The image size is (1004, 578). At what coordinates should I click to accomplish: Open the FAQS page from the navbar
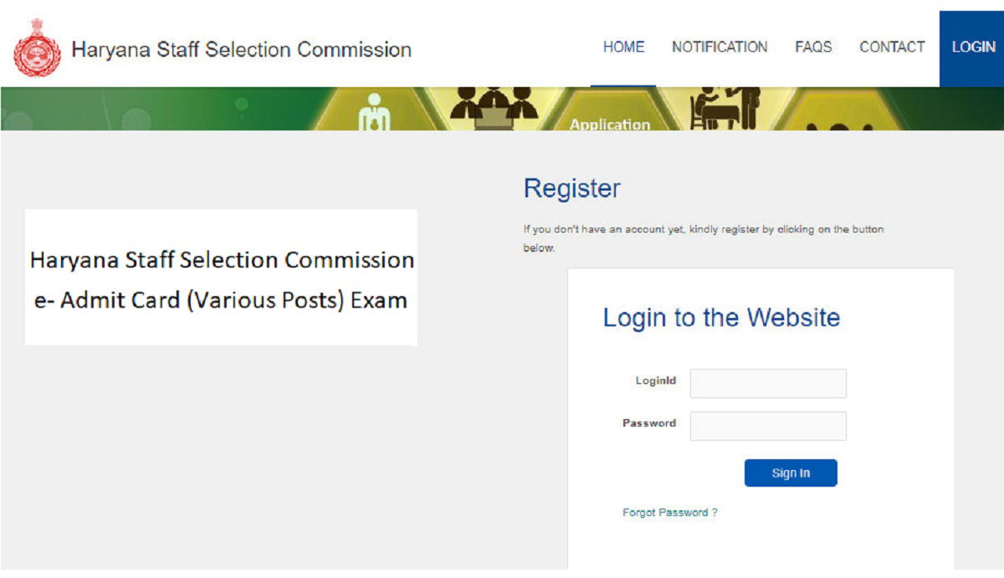tap(813, 48)
